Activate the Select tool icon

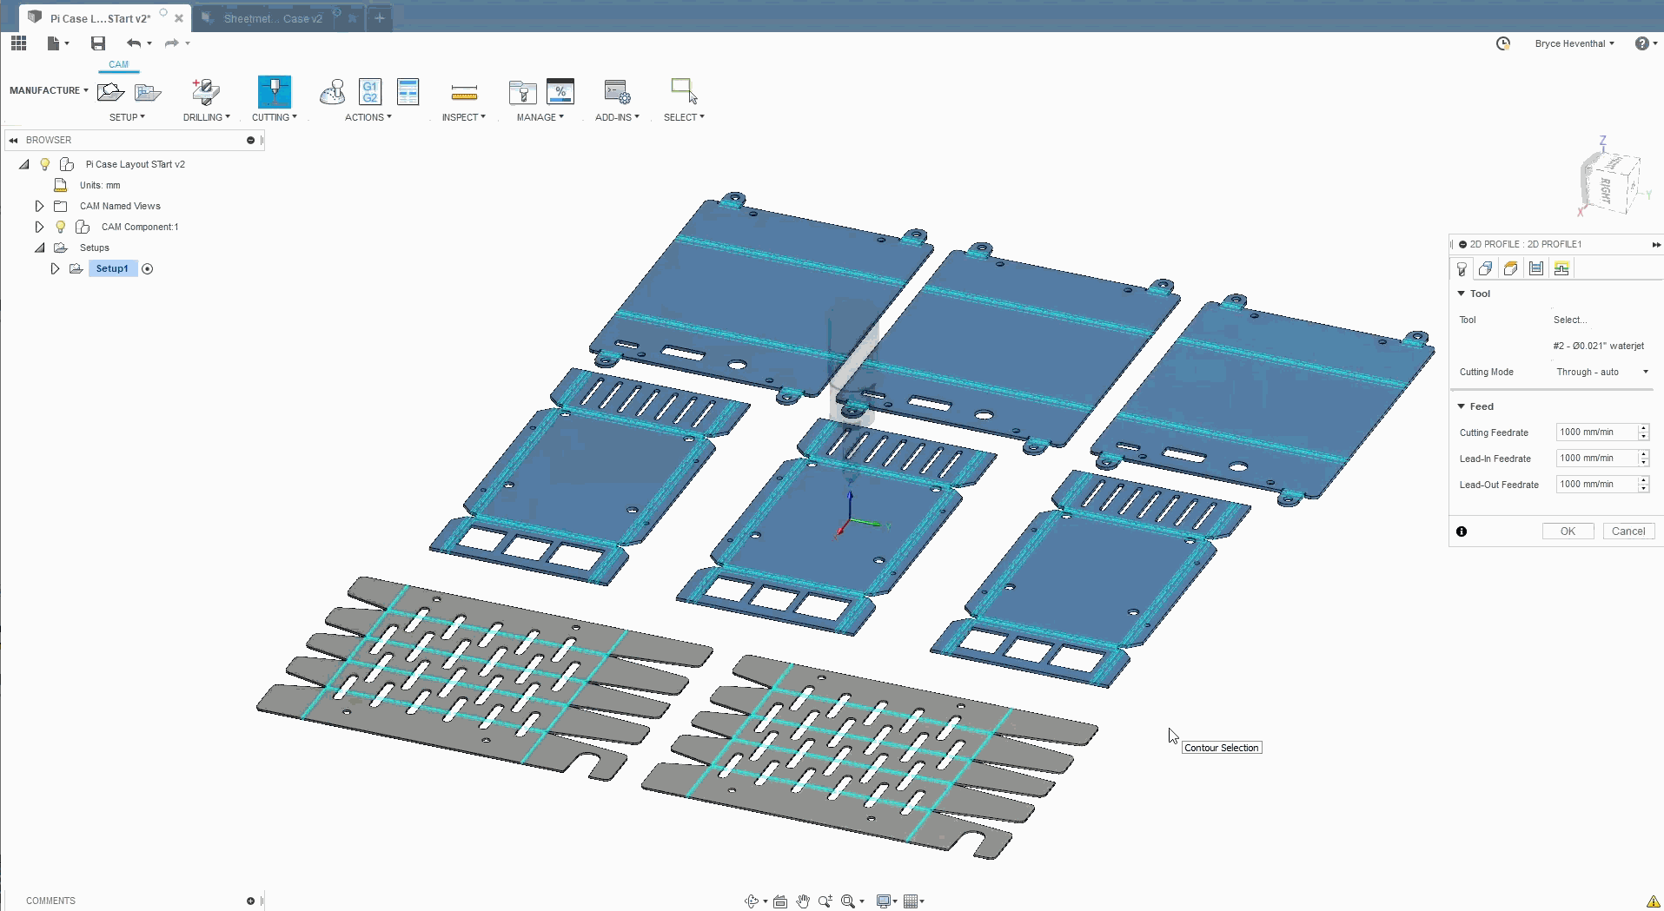[x=684, y=91]
